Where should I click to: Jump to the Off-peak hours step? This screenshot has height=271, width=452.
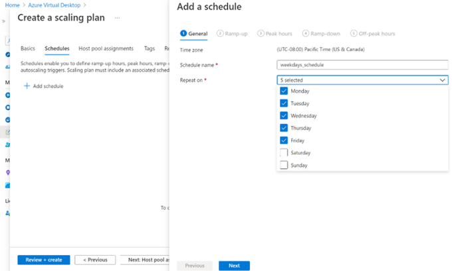372,34
